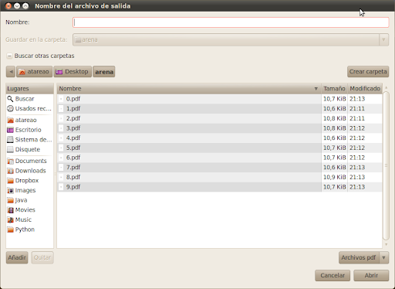Screen dimensions: 395x289
Task: Click the Añadir bookmark button
Action: pos(17,257)
